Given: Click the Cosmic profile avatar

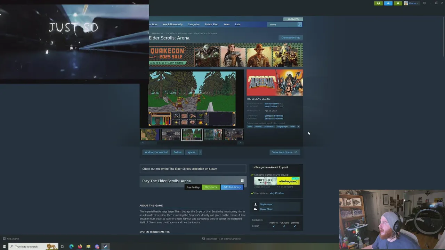Looking at the screenshot, I should (x=406, y=3).
